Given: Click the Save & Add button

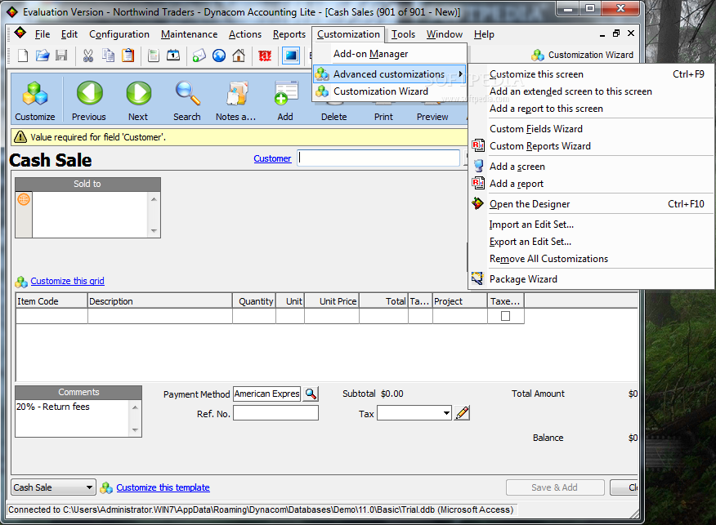Looking at the screenshot, I should click(x=555, y=487).
